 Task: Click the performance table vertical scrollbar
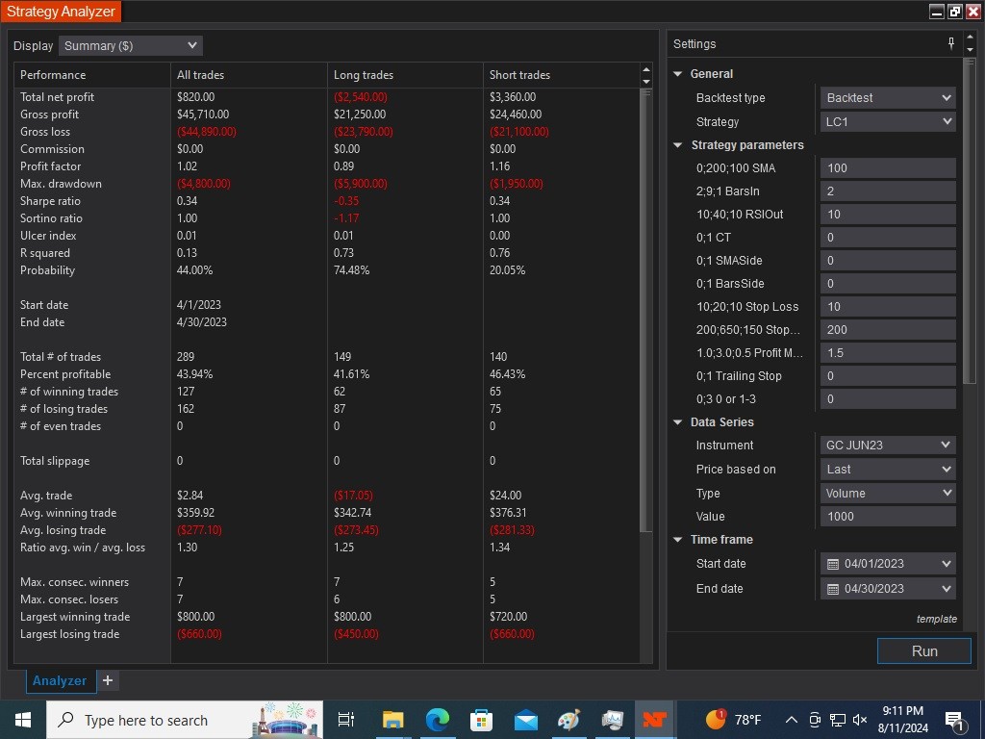645,311
